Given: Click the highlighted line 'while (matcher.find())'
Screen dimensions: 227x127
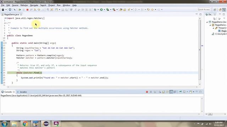Looking at the screenshot, I should pos(29,73).
